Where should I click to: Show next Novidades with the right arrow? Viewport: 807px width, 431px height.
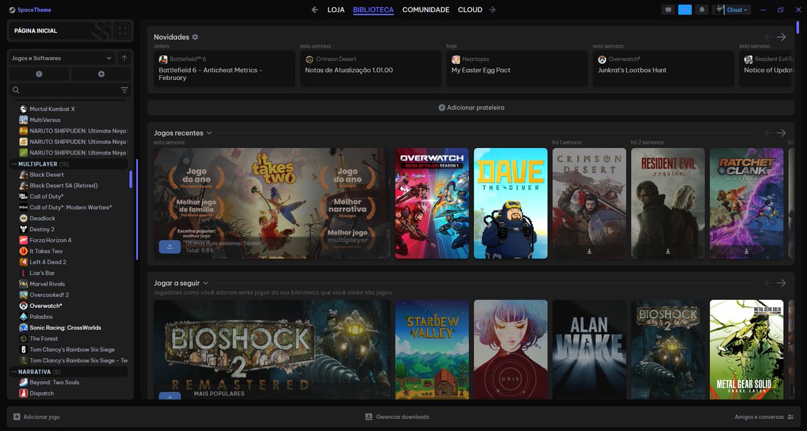click(x=781, y=37)
